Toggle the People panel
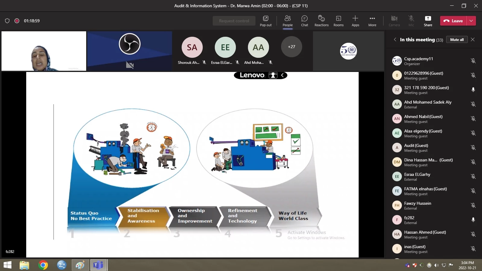 [x=287, y=21]
